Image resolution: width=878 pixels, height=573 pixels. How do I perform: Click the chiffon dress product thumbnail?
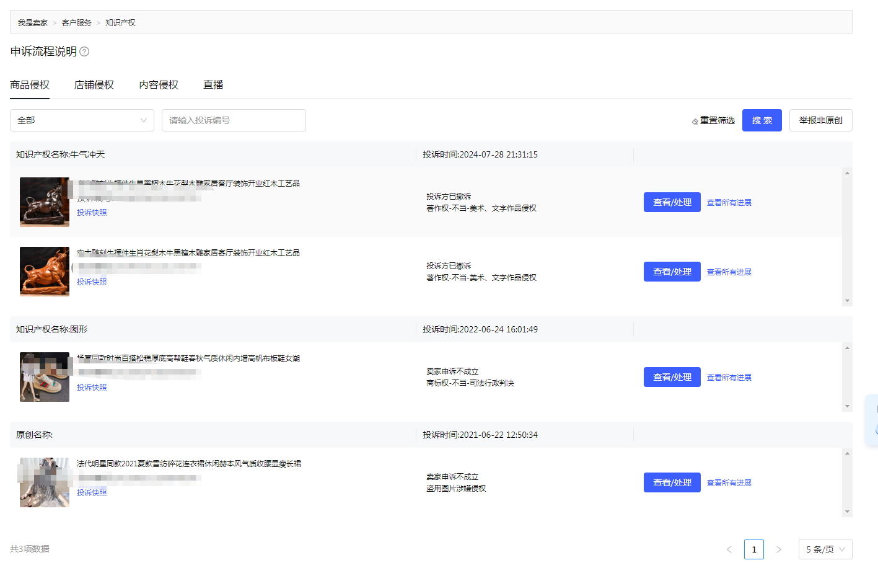45,482
